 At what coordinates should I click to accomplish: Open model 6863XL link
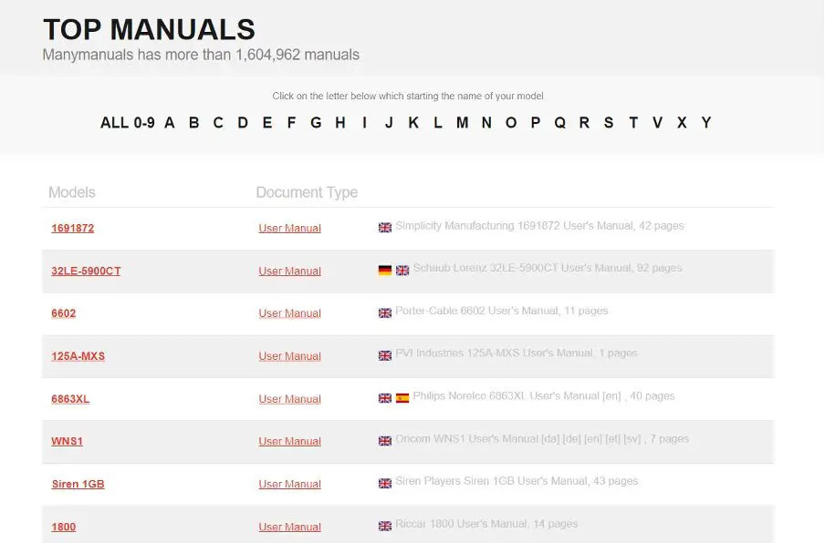click(70, 399)
